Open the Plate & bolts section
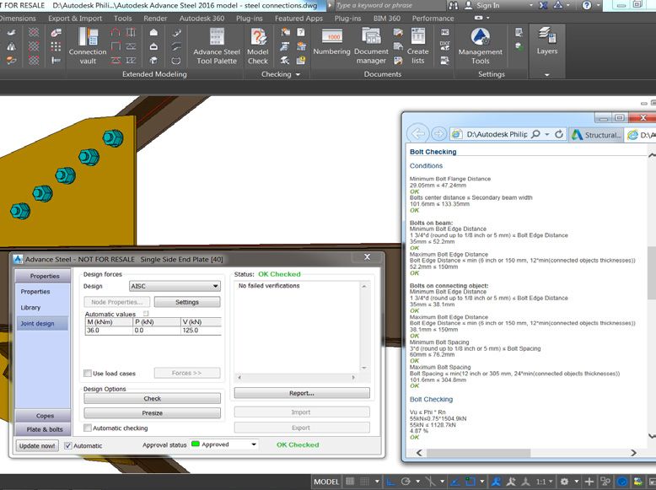The image size is (656, 490). (x=44, y=429)
